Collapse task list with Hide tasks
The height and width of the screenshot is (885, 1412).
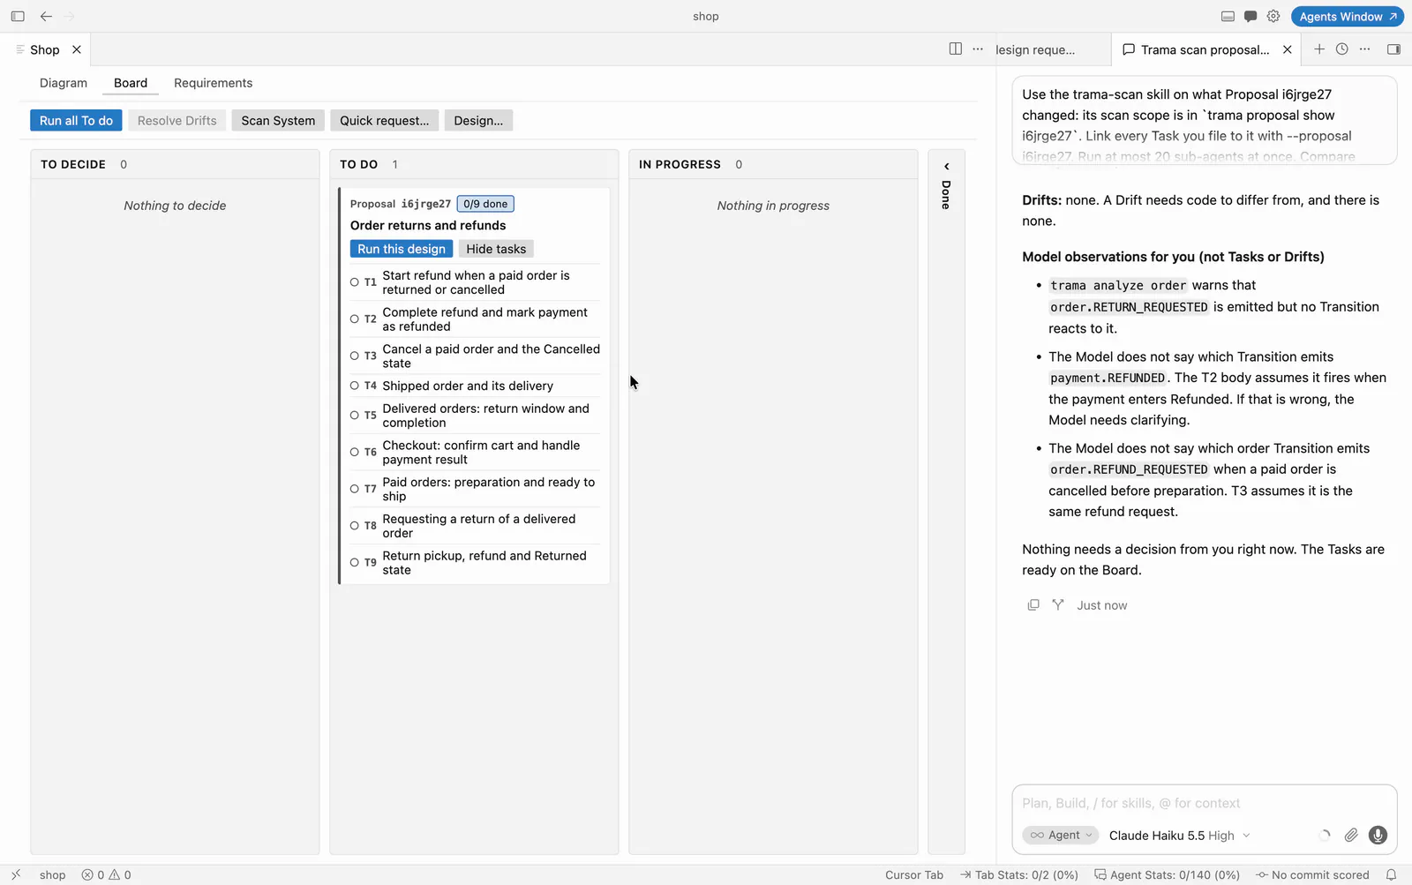(496, 249)
